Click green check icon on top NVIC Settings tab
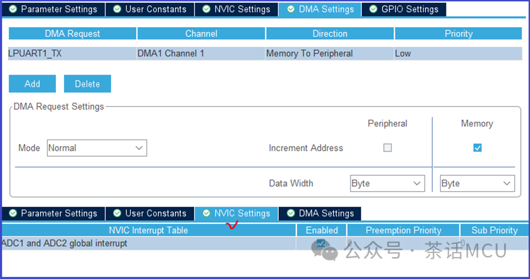This screenshot has width=530, height=279. click(206, 9)
